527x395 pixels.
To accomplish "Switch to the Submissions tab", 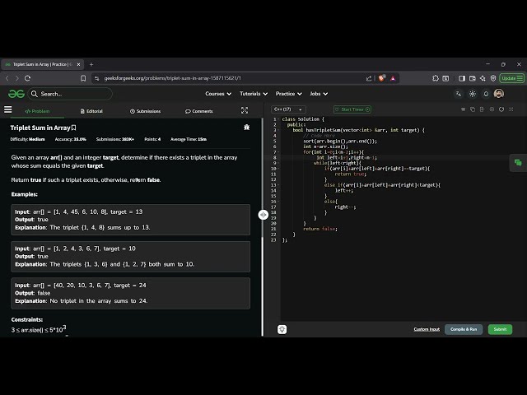I will 145,111.
